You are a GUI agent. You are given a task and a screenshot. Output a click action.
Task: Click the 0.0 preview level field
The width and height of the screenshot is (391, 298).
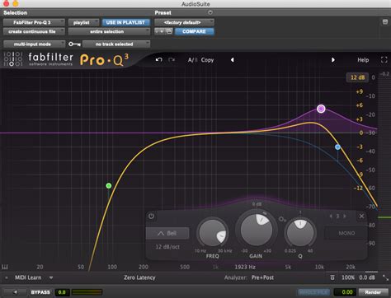click(62, 292)
